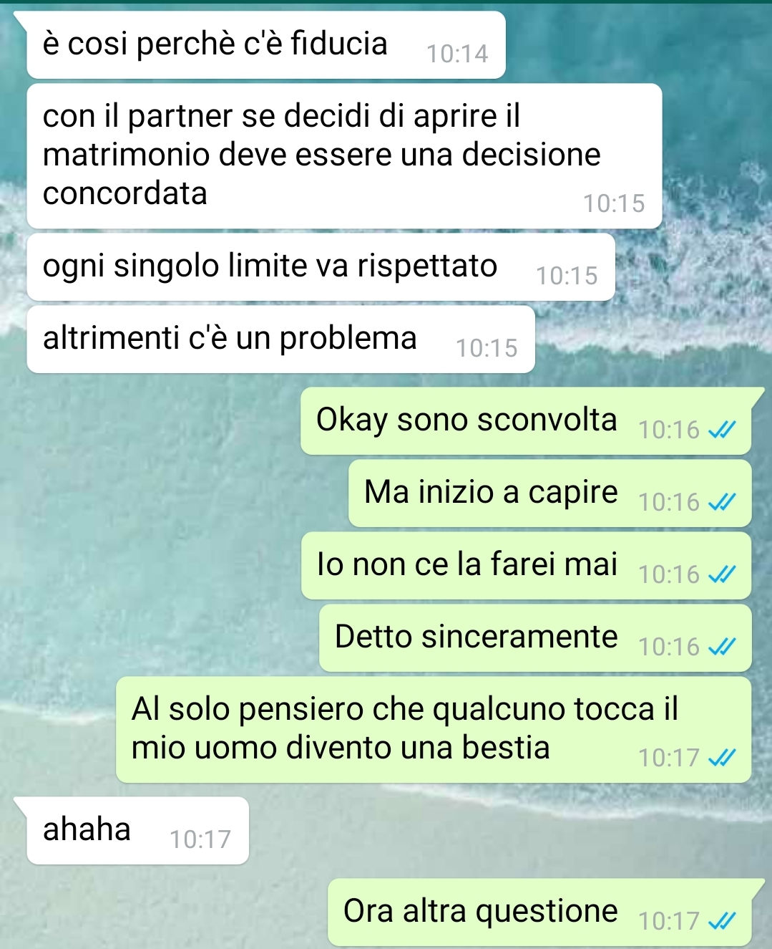The width and height of the screenshot is (772, 949).
Task: Tap 'Io non ce la farei mai' message
Action: (526, 566)
